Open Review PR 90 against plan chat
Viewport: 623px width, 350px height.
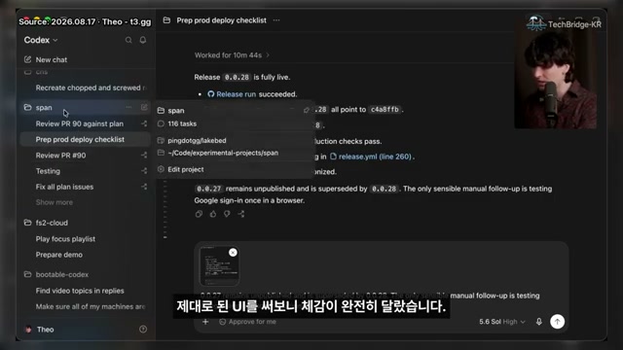coord(80,123)
